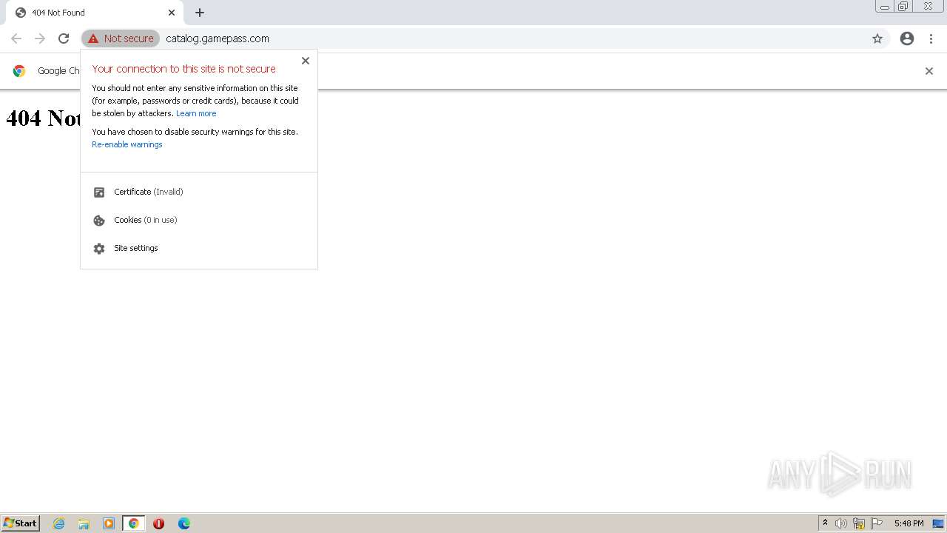Launch Opera from the taskbar
The height and width of the screenshot is (533, 947).
[158, 523]
